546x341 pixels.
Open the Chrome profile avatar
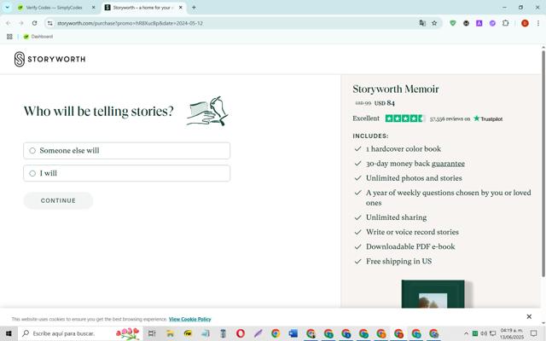[525, 23]
